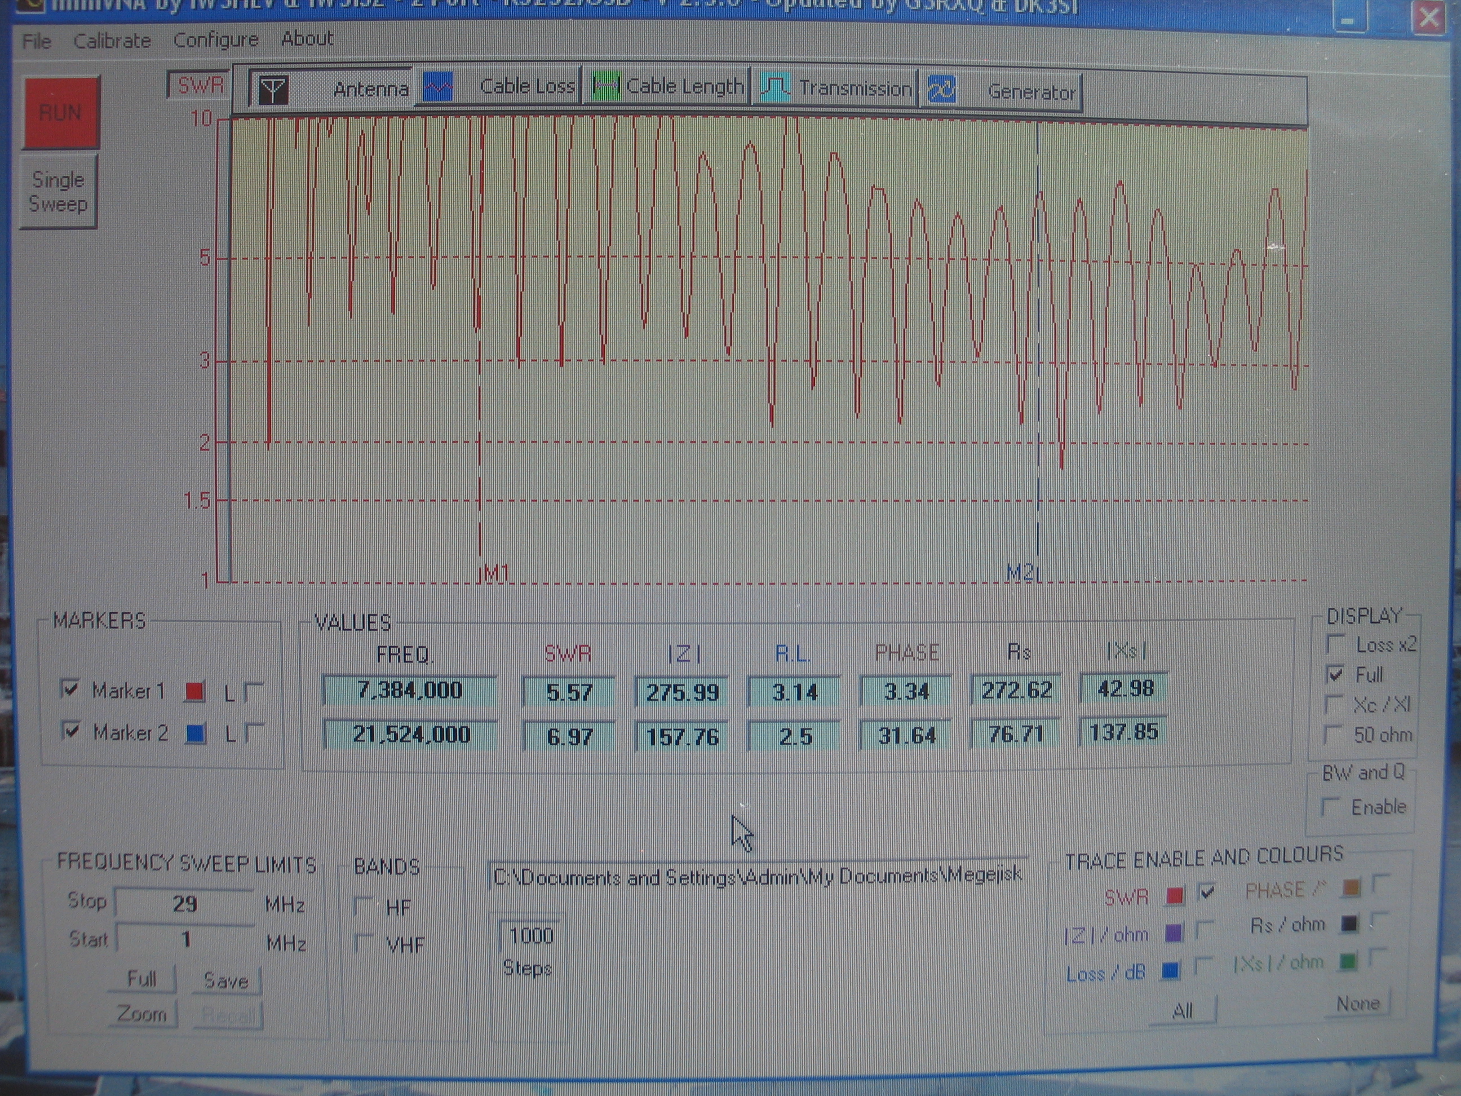
Task: Click the orange PHASE trace color swatch
Action: pos(1351,888)
